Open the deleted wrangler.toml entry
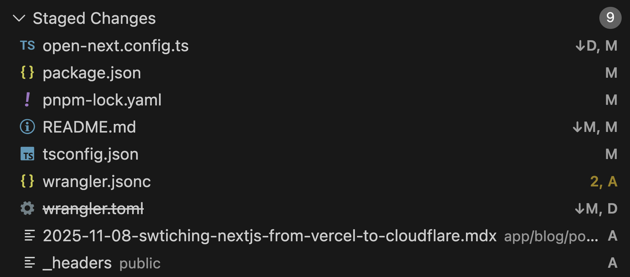 coord(93,208)
